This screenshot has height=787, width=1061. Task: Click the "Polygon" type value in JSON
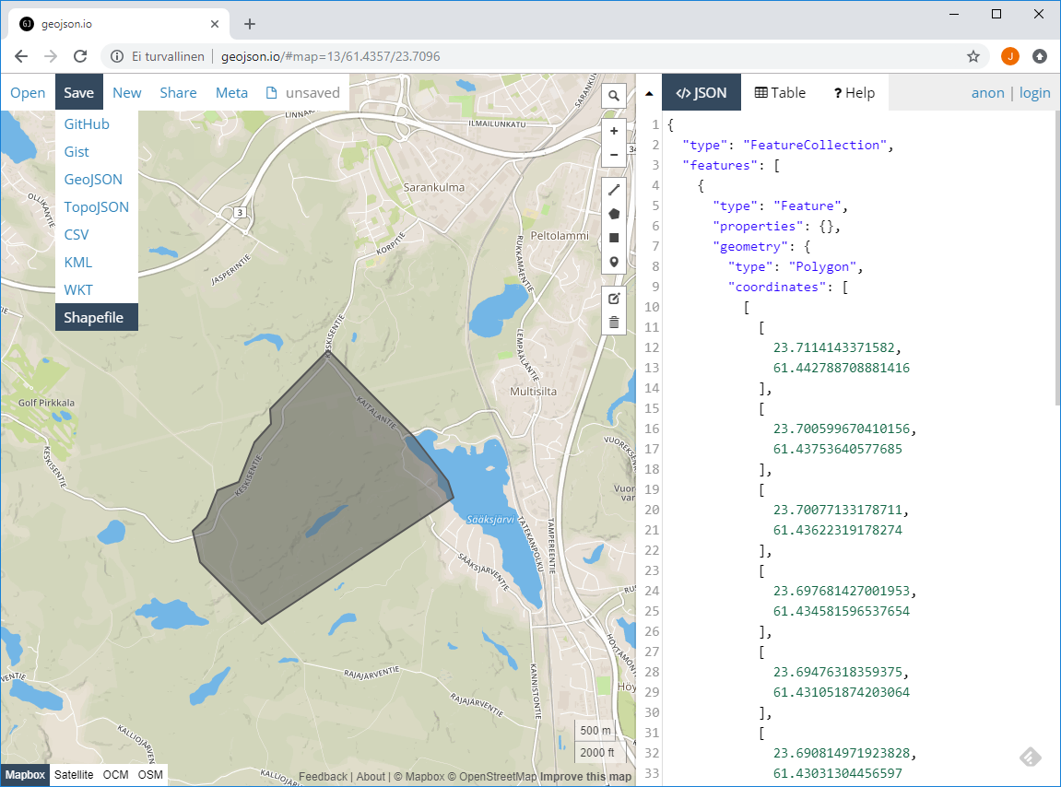pyautogui.click(x=822, y=266)
